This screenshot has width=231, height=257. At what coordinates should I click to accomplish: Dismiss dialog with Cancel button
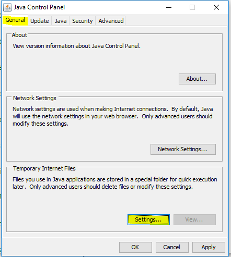coord(172,247)
